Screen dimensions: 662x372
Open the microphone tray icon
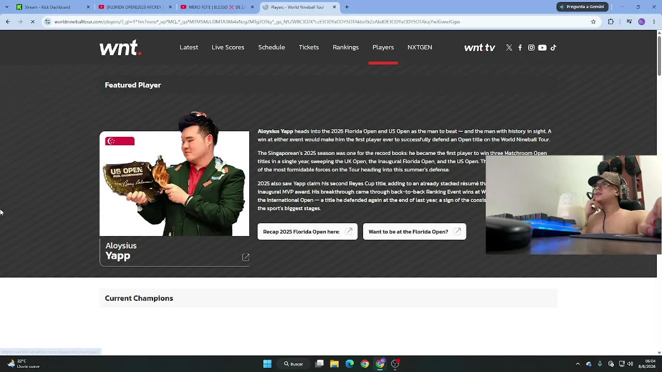click(600, 364)
